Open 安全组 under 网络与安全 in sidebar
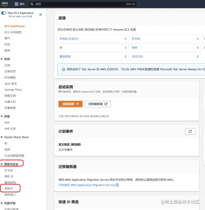This screenshot has width=205, height=210. pyautogui.click(x=8, y=170)
